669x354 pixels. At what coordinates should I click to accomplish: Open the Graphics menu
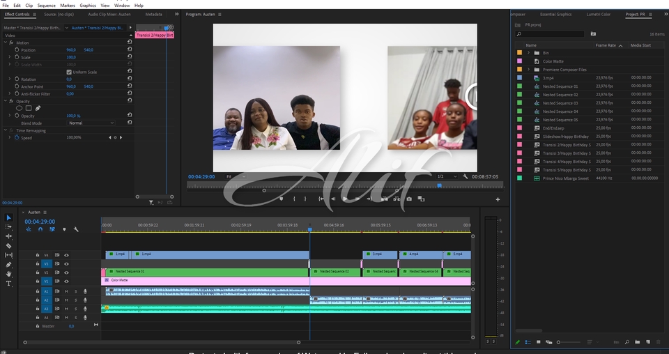88,6
